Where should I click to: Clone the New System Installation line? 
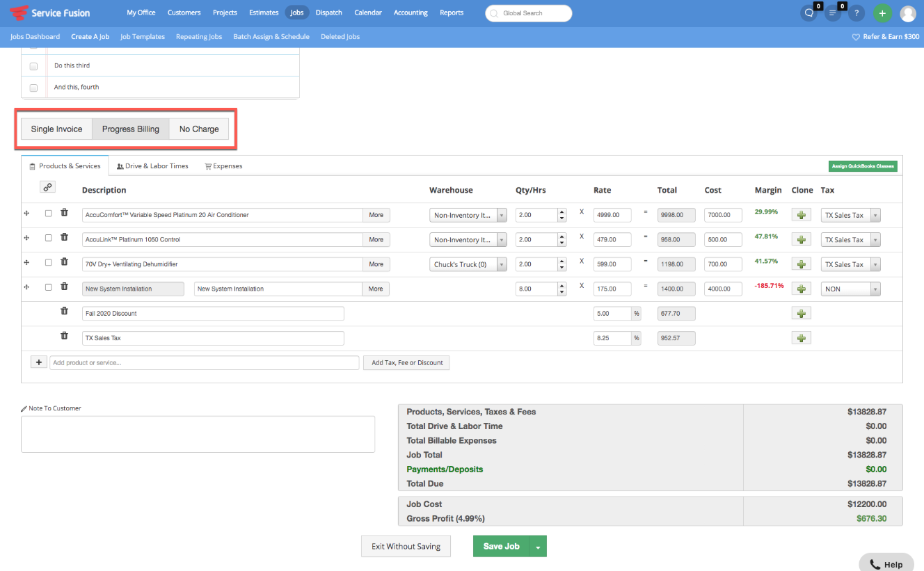802,289
